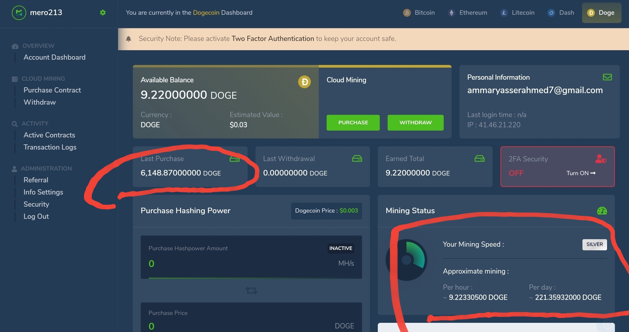
Task: Click the Purchase Hashpower Amount input field
Action: (251, 257)
